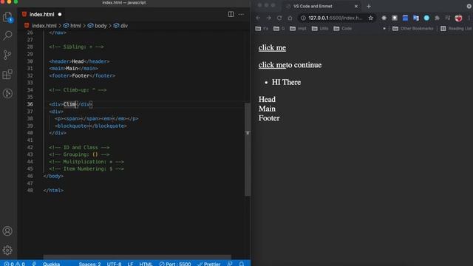Change end of line sequence LF
The height and width of the screenshot is (266, 473).
click(x=130, y=264)
